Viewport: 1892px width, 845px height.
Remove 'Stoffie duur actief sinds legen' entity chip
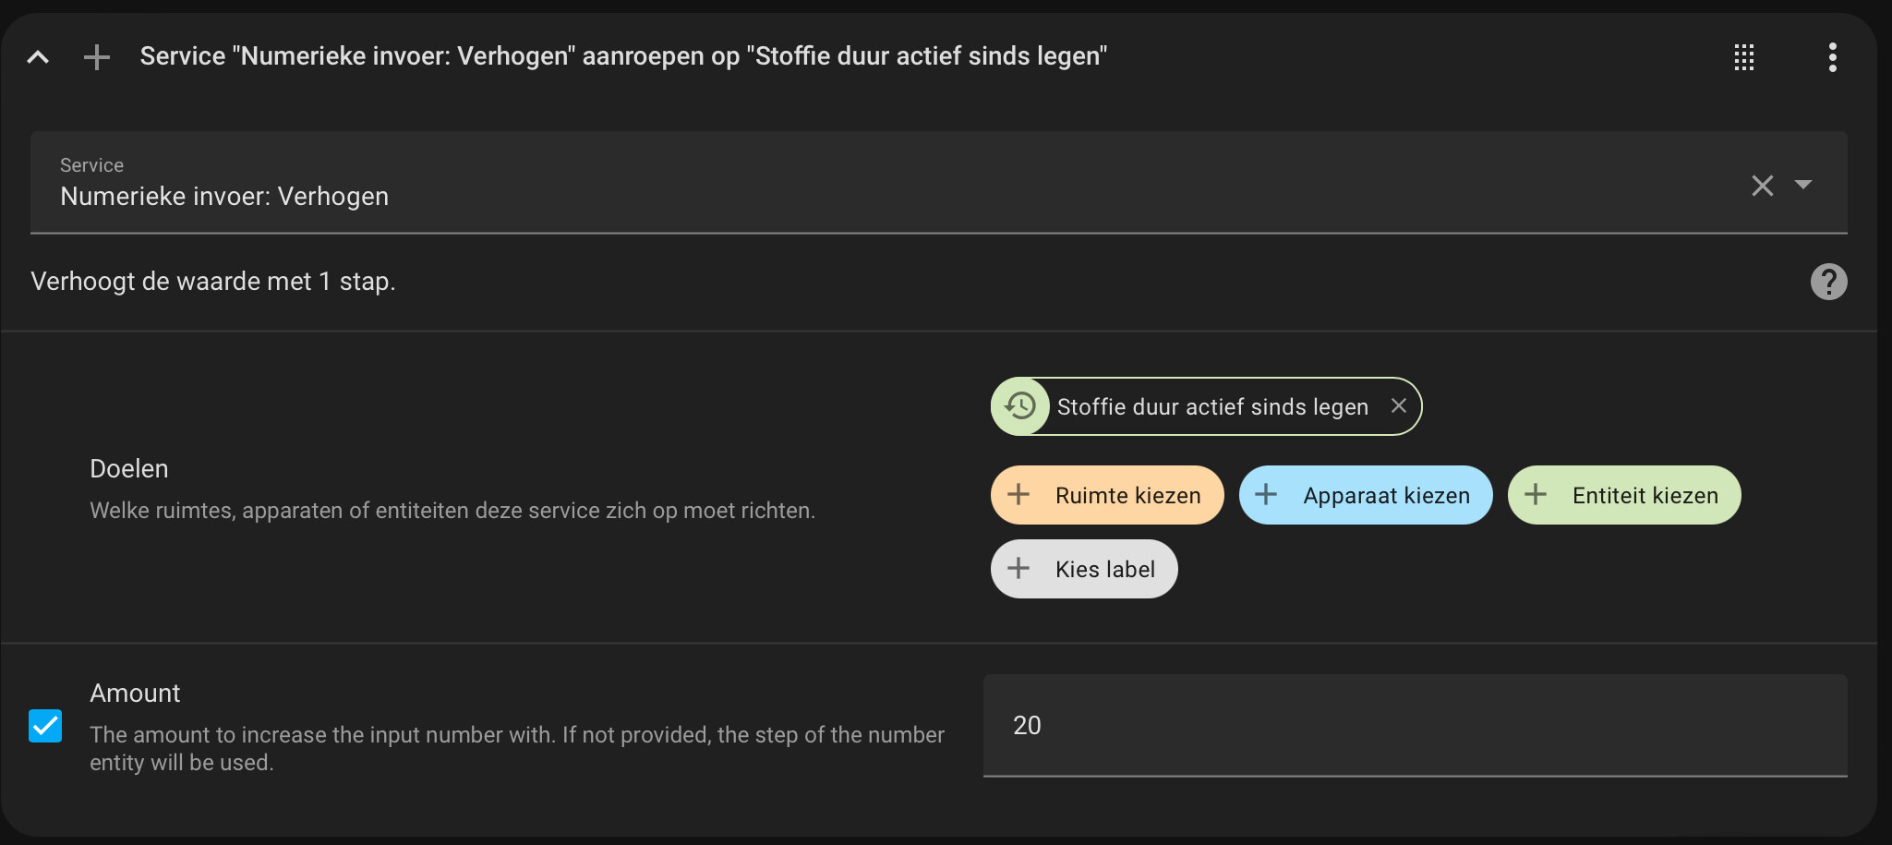(1399, 405)
